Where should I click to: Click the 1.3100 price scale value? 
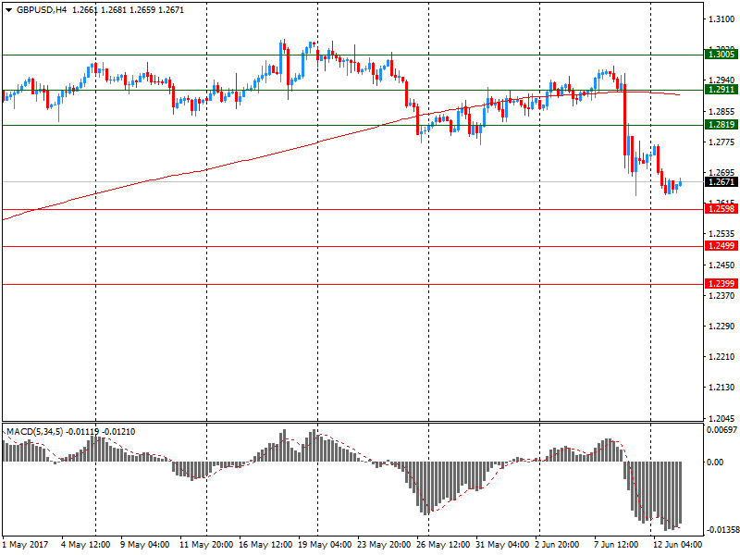[x=721, y=19]
